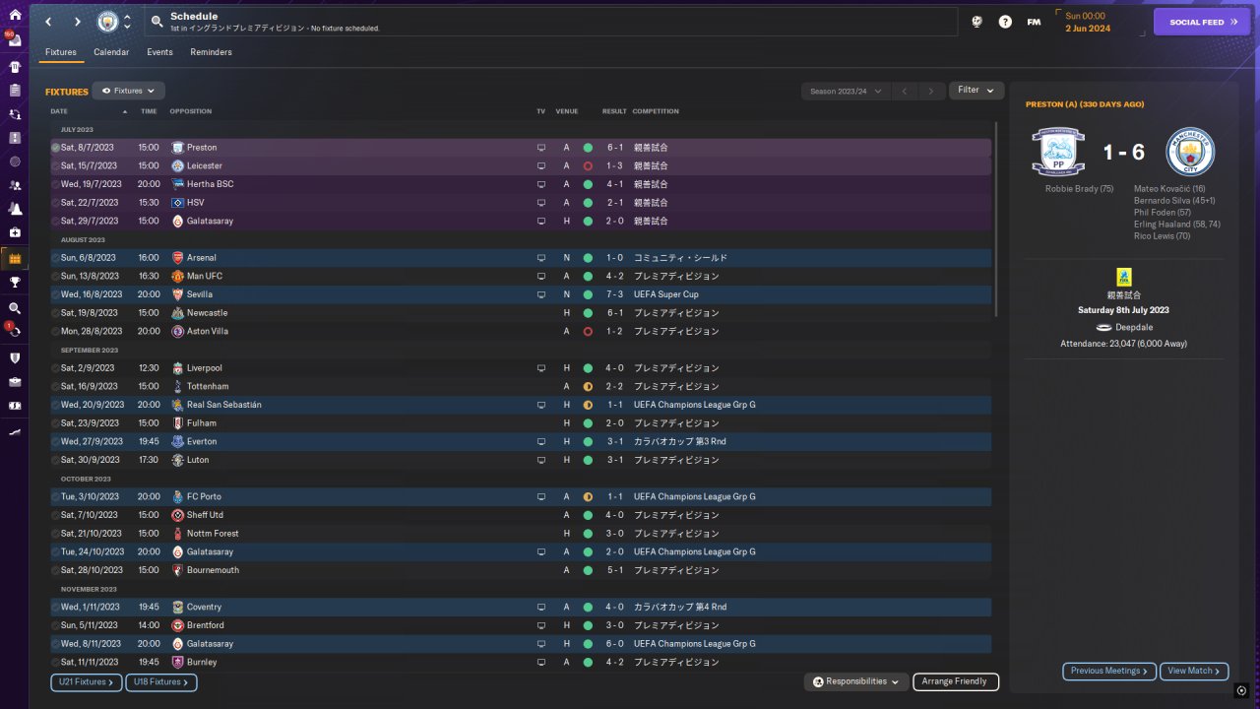Viewport: 1260px width, 709px height.
Task: Click the fixtures list vertical scrollbar
Action: [x=996, y=219]
